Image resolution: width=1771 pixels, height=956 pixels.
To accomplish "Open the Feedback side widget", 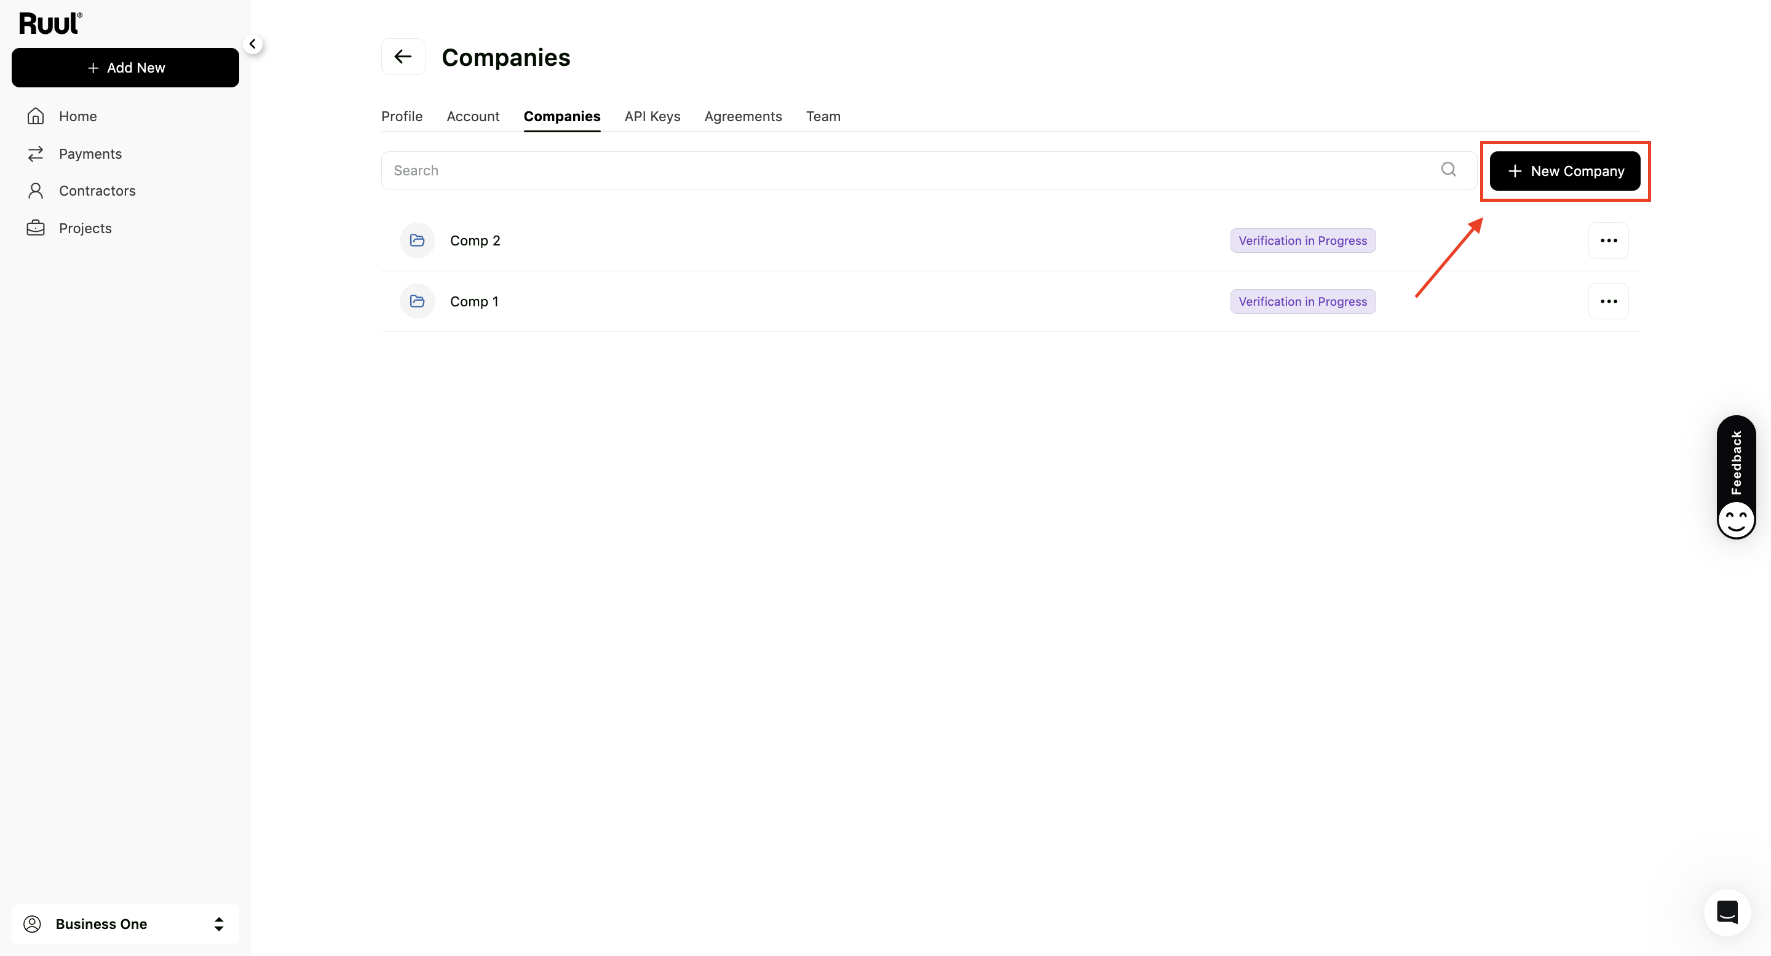I will pos(1736,477).
